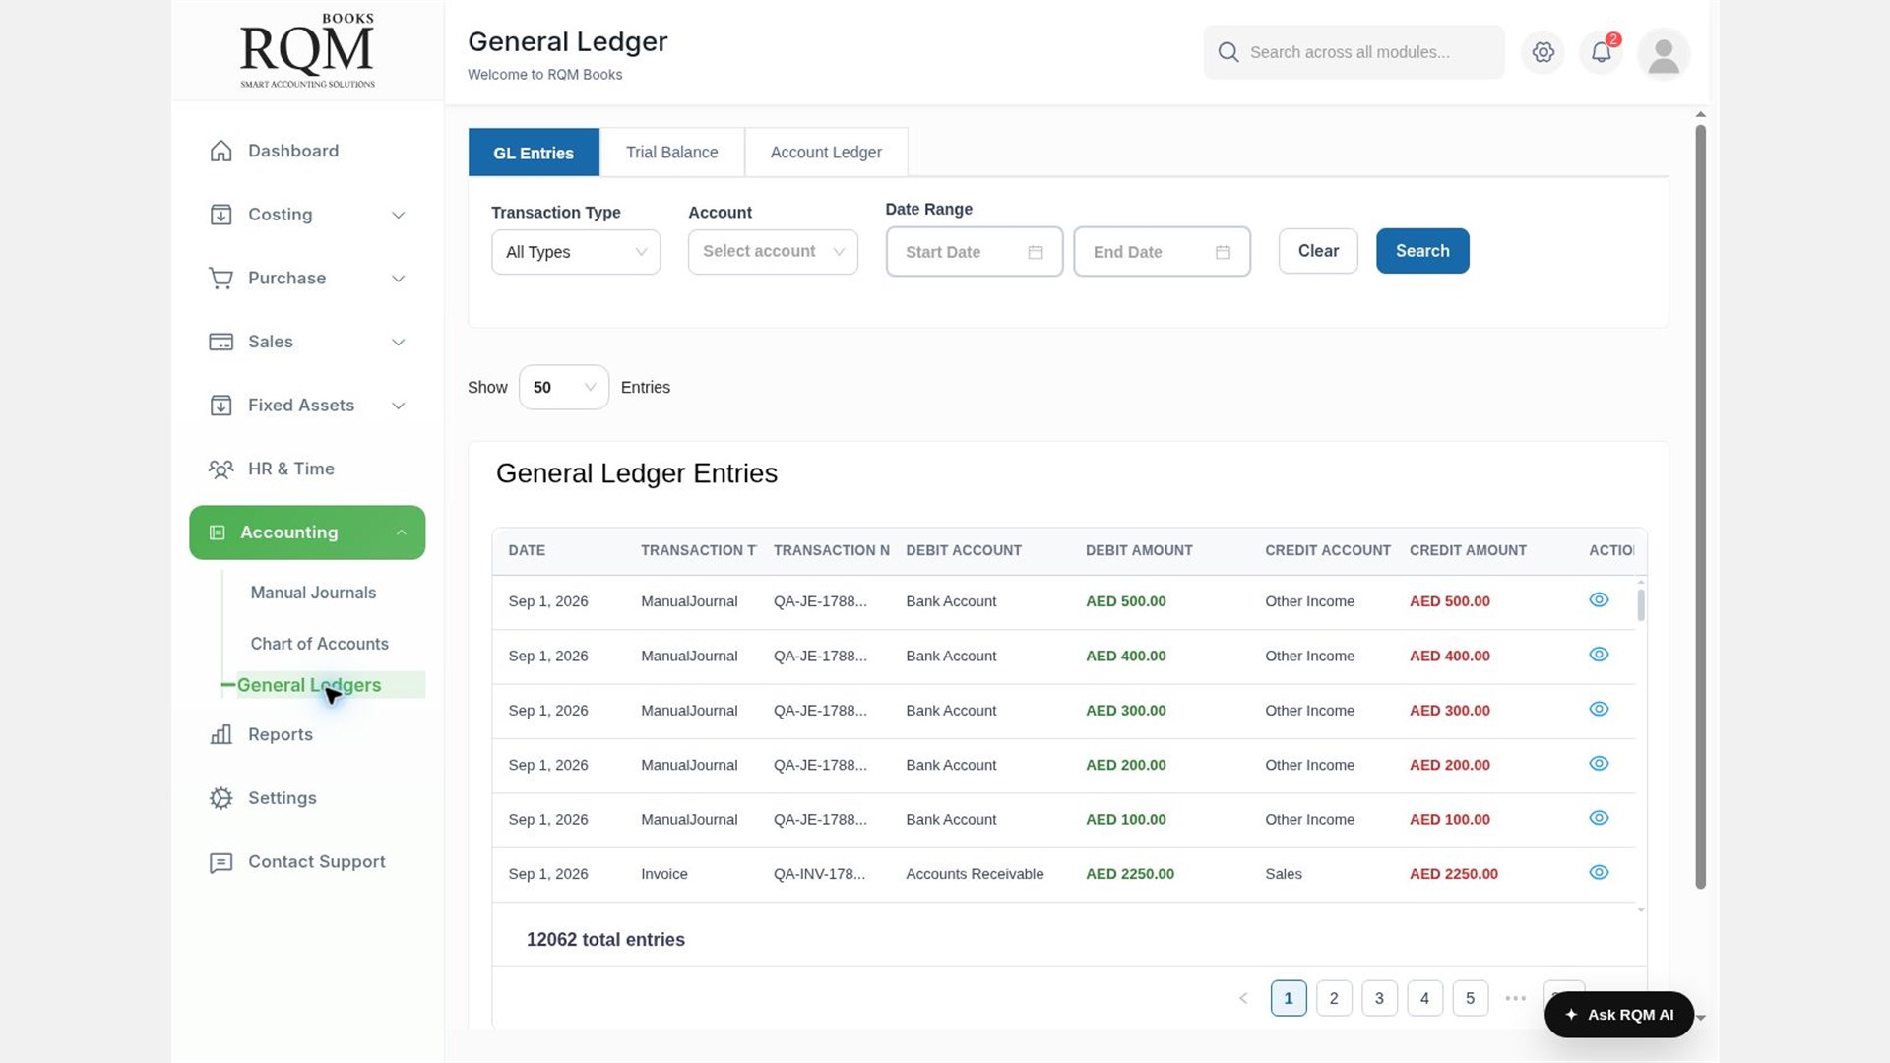View the AED 200.00 journal entry
The height and width of the screenshot is (1063, 1890).
(1599, 764)
